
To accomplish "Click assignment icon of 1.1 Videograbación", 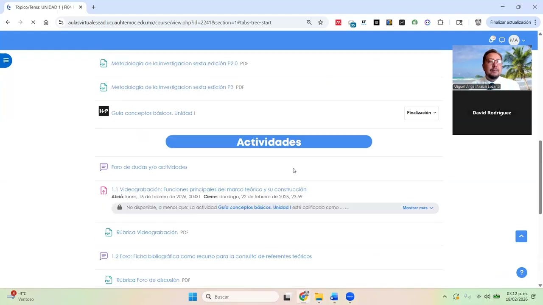I will [104, 191].
